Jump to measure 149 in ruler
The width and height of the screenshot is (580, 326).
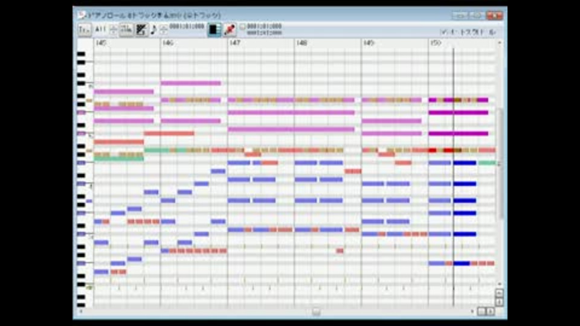click(369, 43)
